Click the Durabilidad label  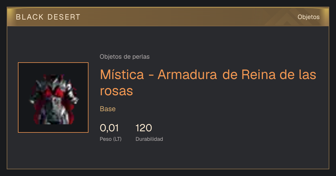point(149,139)
